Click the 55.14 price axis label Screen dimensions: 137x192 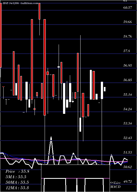[x=128, y=94]
